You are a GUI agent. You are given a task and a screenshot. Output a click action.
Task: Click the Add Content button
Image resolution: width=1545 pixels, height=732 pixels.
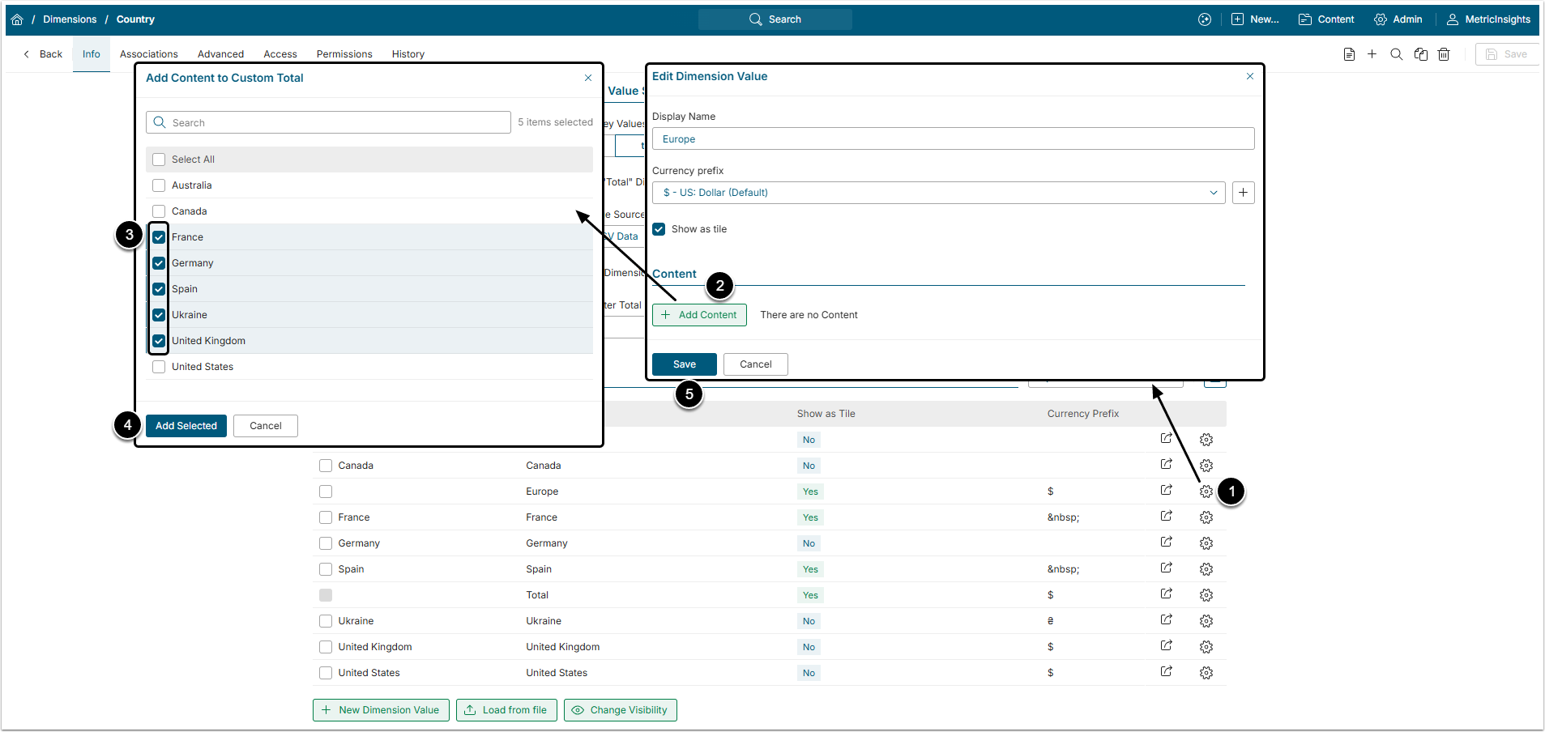point(699,315)
